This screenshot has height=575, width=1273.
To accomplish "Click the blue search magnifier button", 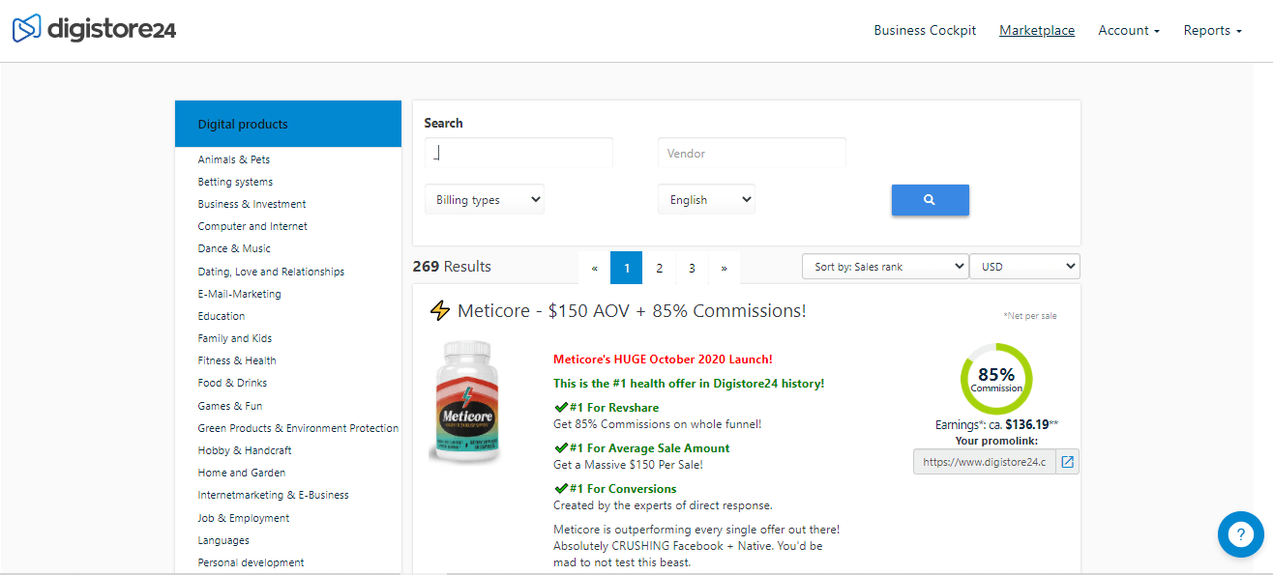I will coord(930,200).
